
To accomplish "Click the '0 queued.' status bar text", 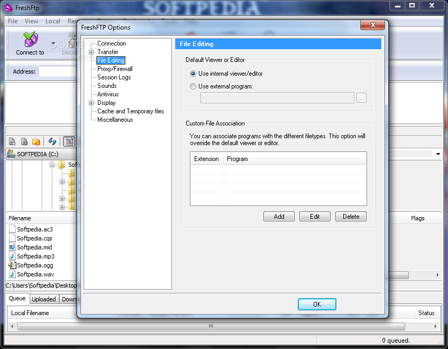I will click(x=396, y=341).
